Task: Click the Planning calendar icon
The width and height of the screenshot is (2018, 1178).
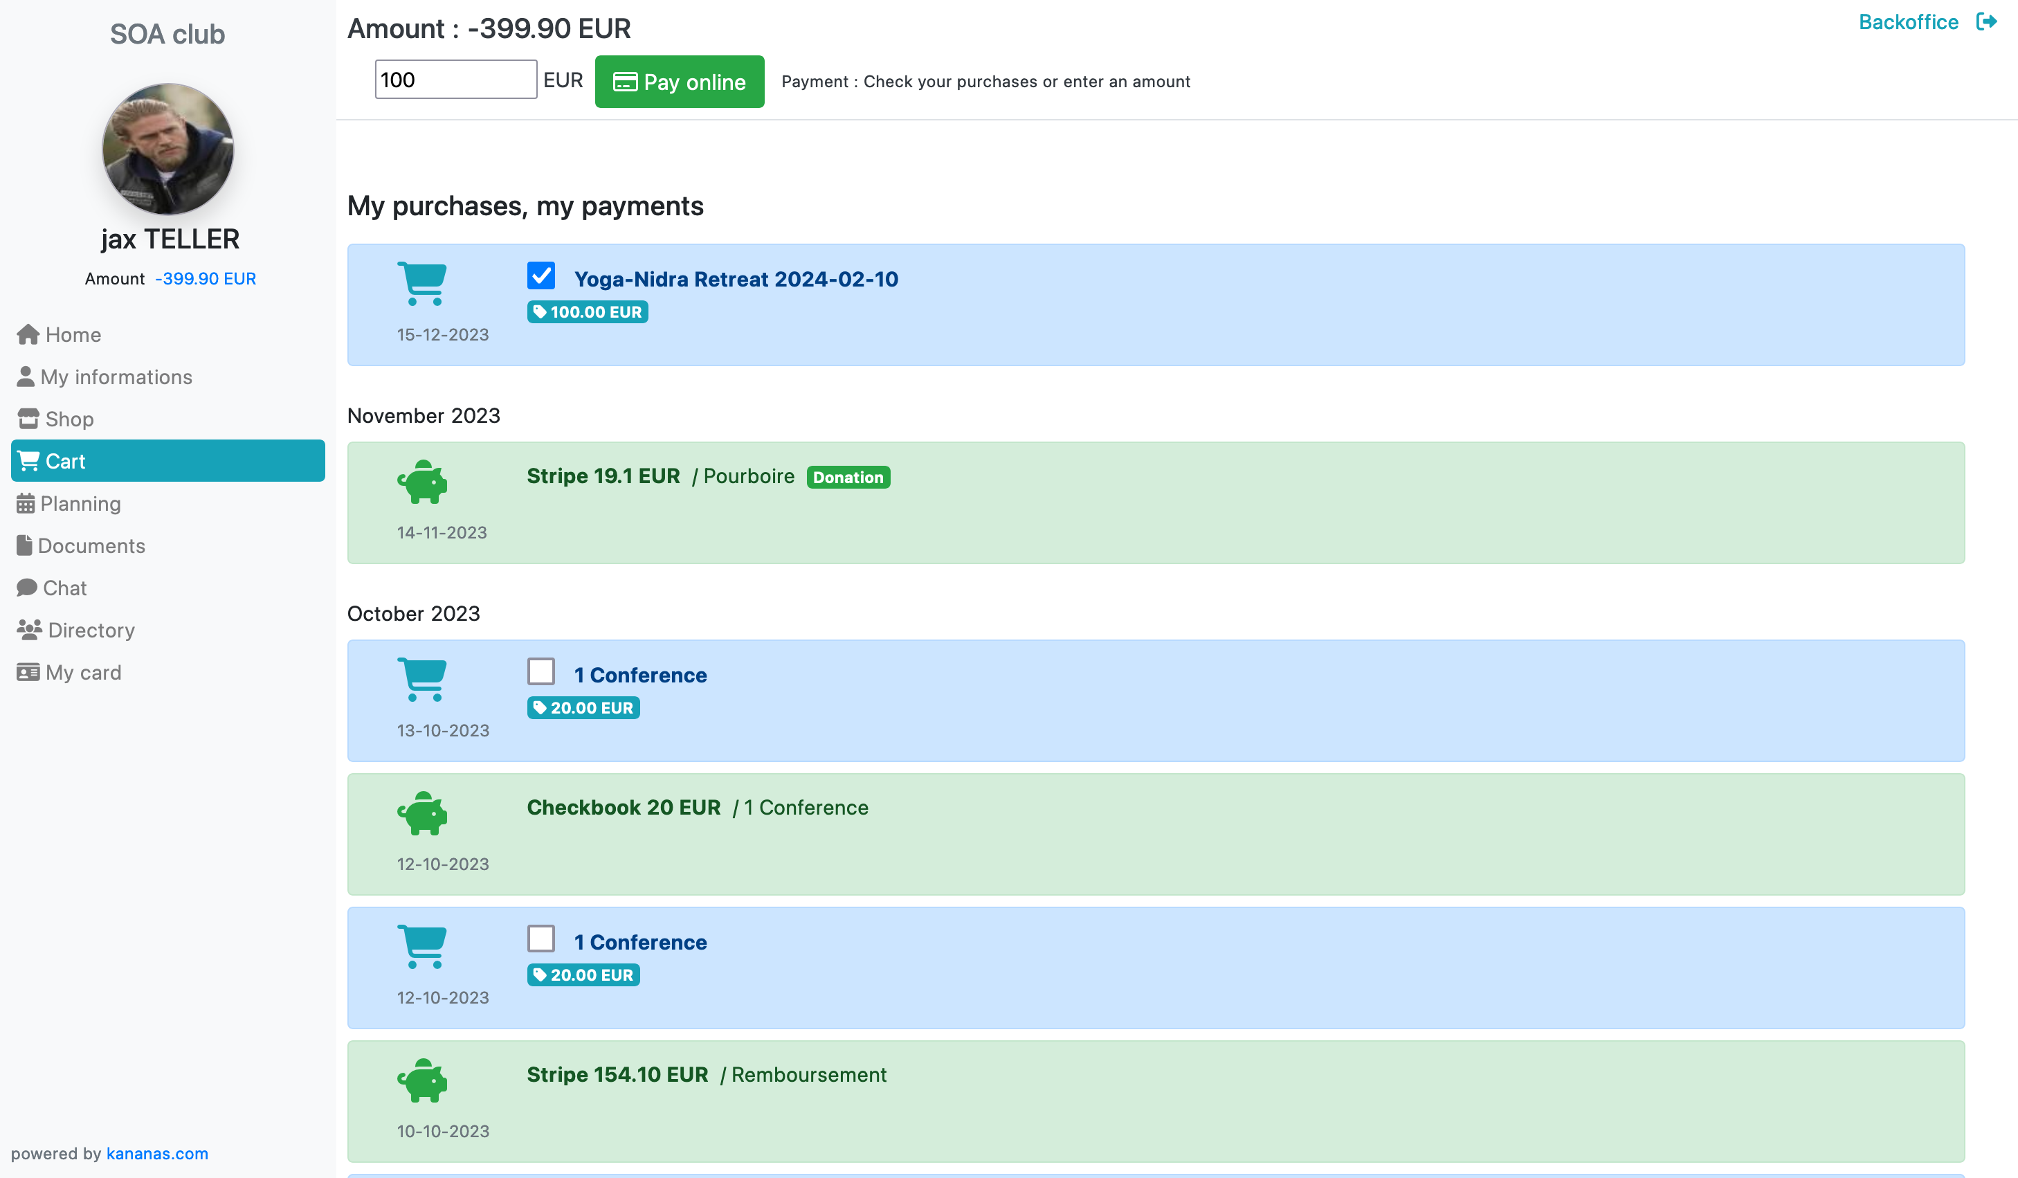Action: pyautogui.click(x=26, y=504)
